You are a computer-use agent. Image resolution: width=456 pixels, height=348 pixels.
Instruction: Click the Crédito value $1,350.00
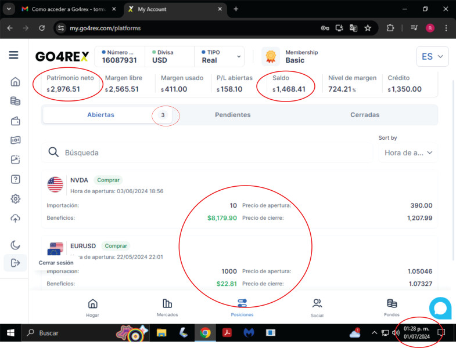[404, 89]
